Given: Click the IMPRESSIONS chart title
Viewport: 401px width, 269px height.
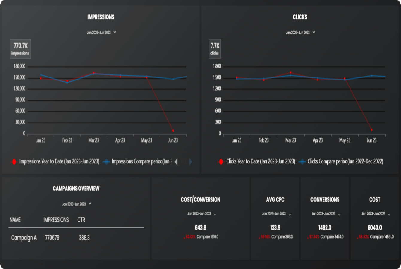Looking at the screenshot, I should point(101,17).
